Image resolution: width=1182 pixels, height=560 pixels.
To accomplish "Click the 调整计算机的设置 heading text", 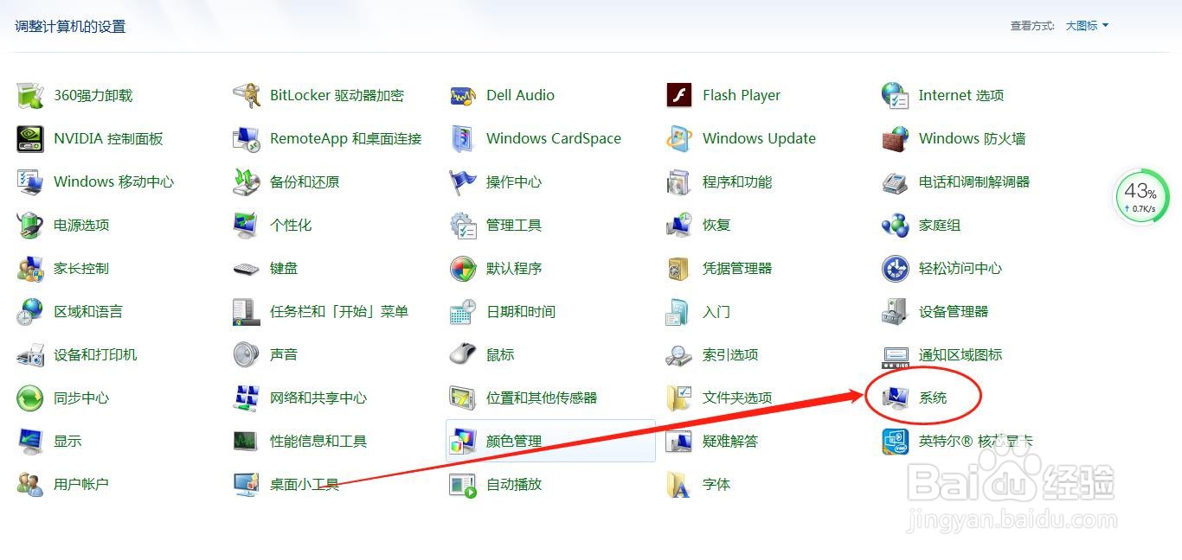I will point(70,26).
